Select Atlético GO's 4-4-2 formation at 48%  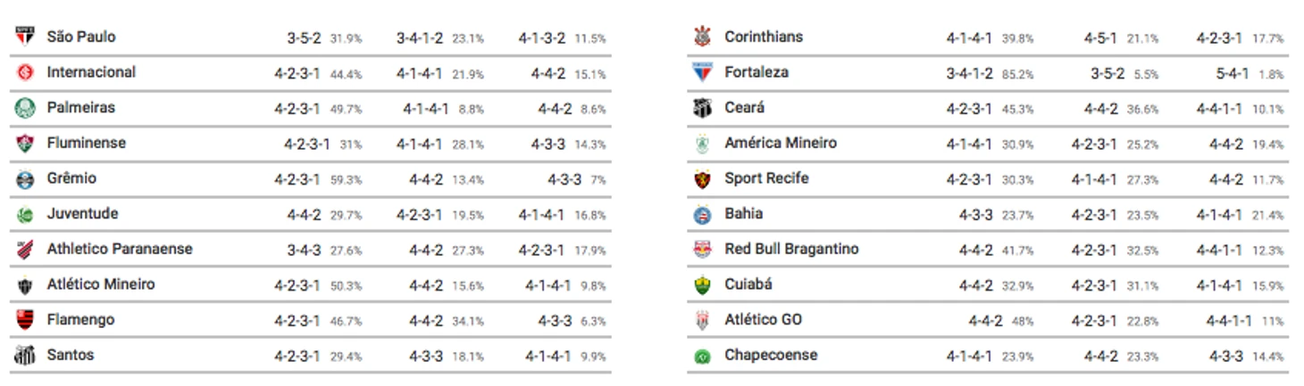coord(985,320)
